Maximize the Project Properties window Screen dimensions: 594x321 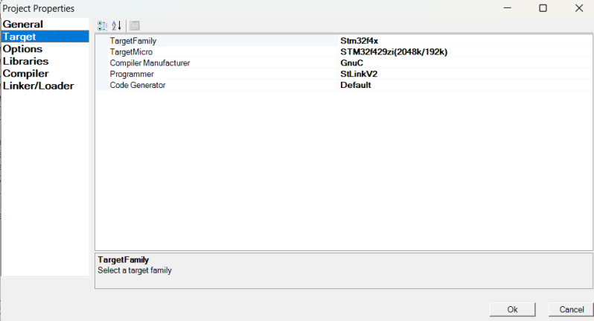point(543,8)
